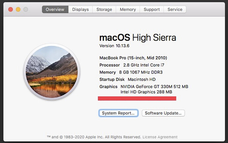Select MacBook Pro (15-inch, Mid 2010) text
The image size is (228, 143).
point(133,58)
